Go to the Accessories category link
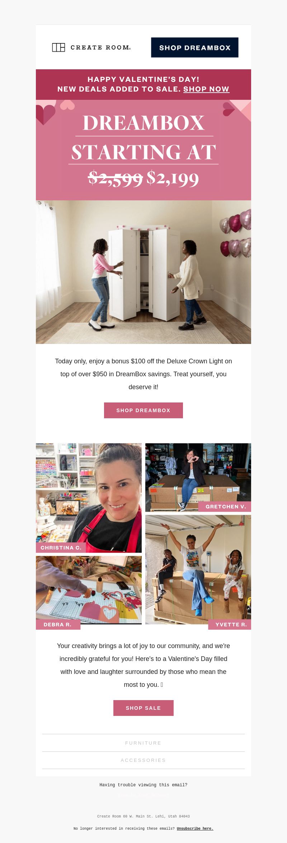 click(x=143, y=760)
